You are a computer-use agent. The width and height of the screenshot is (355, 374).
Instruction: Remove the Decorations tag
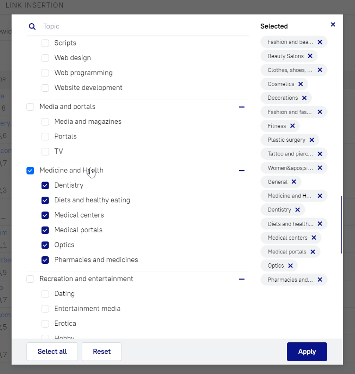tap(304, 98)
